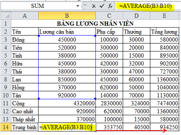Screen dimensions: 181x135
Task: Select row 2 header
Action: tap(6, 32)
